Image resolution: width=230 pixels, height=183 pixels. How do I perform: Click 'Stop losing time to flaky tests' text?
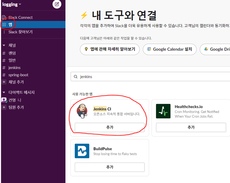[115, 154]
